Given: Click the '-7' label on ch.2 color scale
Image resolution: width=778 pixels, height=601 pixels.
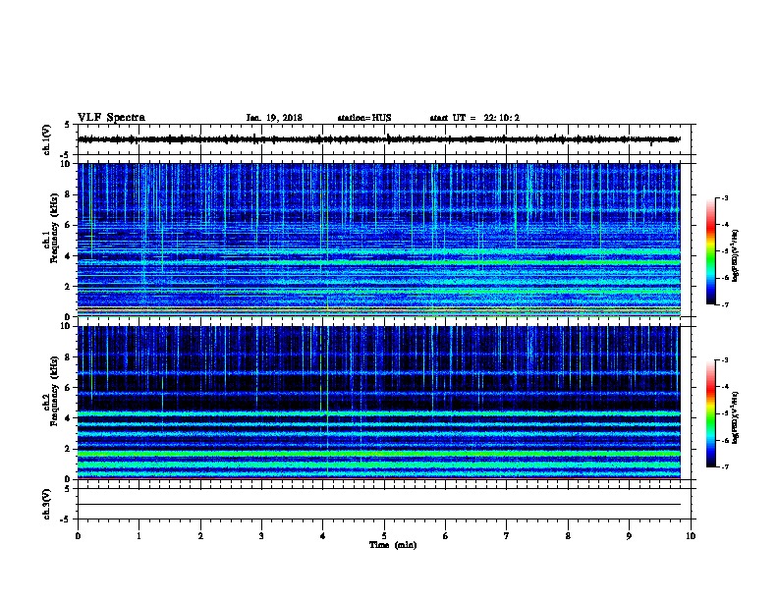Looking at the screenshot, I should point(724,466).
